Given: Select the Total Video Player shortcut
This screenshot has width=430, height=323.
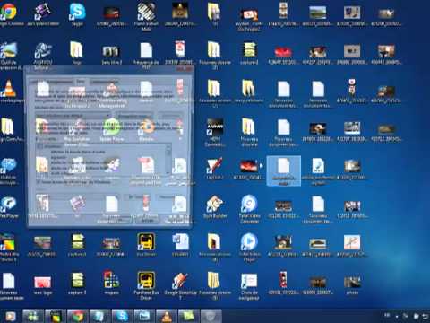Looking at the screenshot, I should point(249,247).
